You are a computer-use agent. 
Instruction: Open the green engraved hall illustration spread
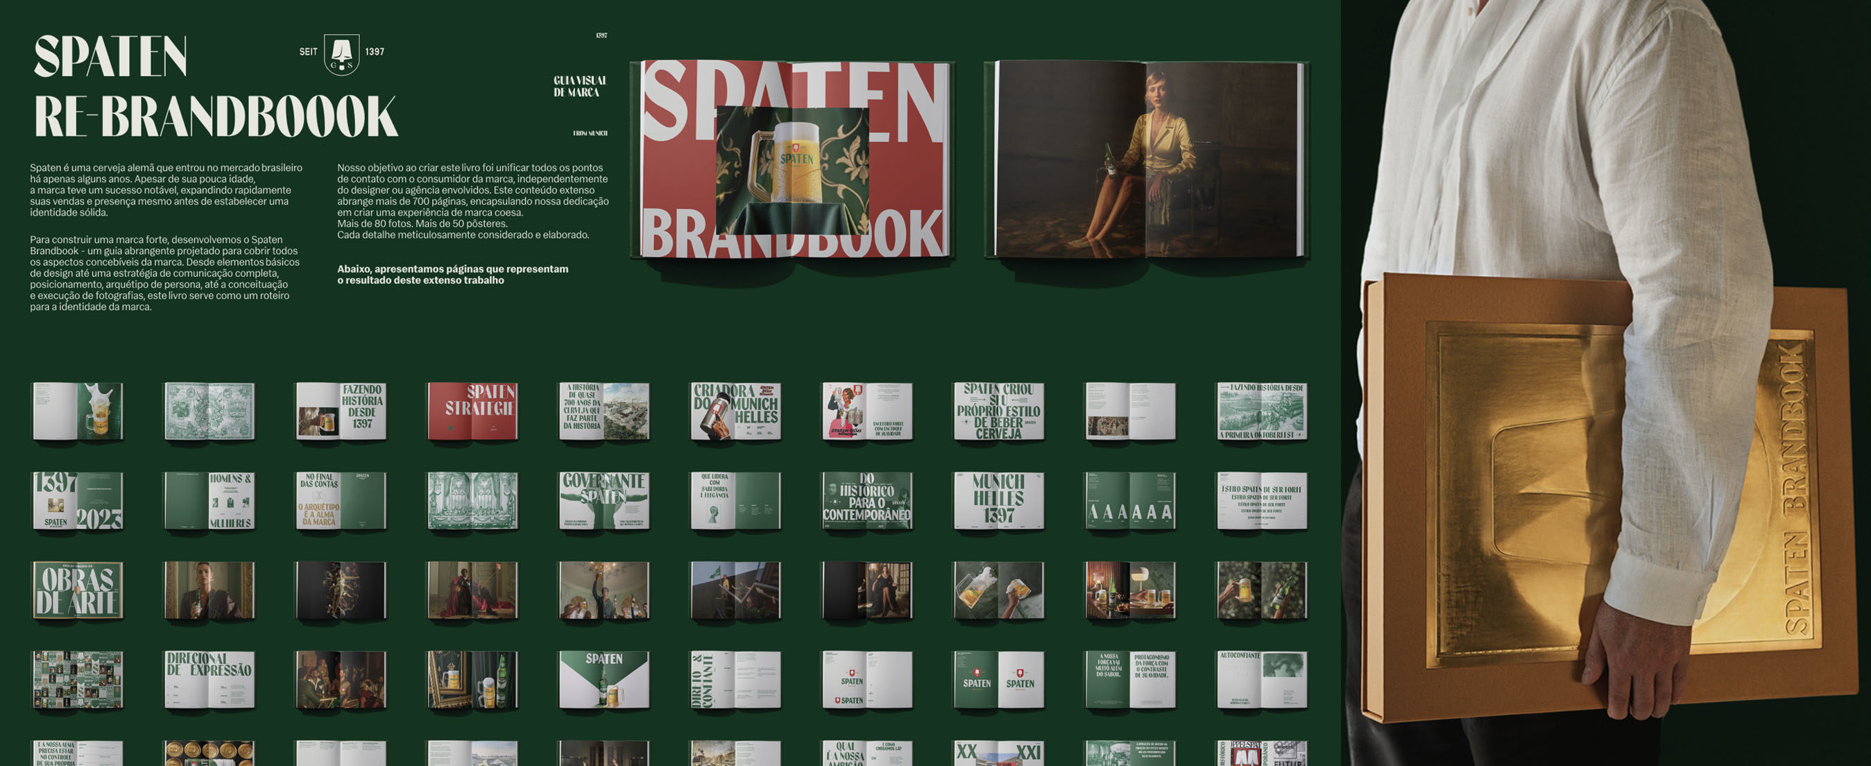point(472,501)
